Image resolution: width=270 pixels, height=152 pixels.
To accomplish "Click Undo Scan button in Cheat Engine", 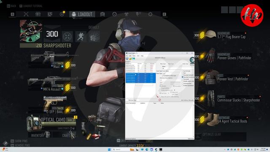I will click(x=185, y=64).
